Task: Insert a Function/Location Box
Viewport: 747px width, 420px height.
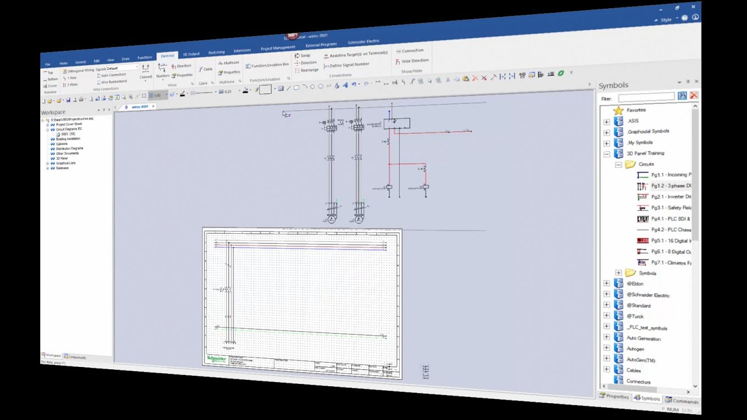Action: pos(267,65)
